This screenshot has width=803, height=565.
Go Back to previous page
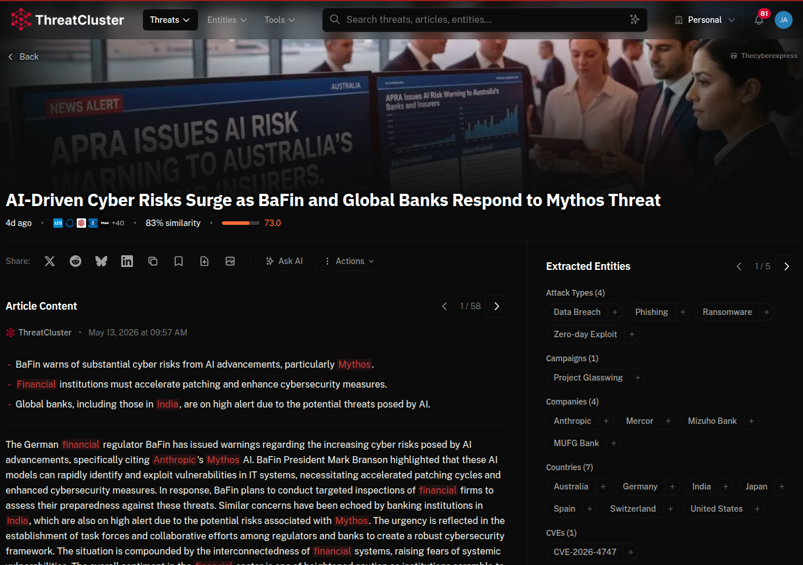(x=23, y=57)
